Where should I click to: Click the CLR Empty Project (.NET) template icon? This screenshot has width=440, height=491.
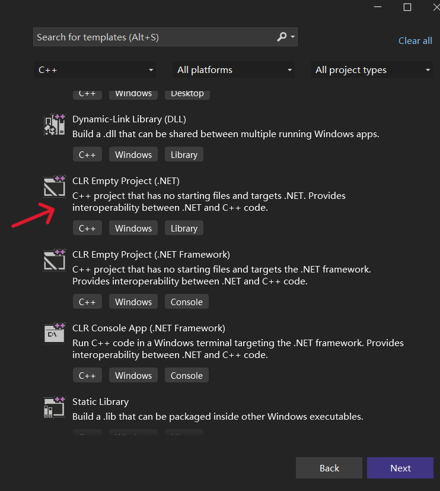click(54, 186)
